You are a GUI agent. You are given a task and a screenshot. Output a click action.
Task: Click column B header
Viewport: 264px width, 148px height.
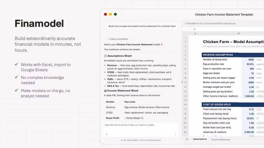(x=239, y=33)
